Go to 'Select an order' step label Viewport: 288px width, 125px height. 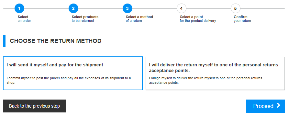pyautogui.click(x=24, y=19)
